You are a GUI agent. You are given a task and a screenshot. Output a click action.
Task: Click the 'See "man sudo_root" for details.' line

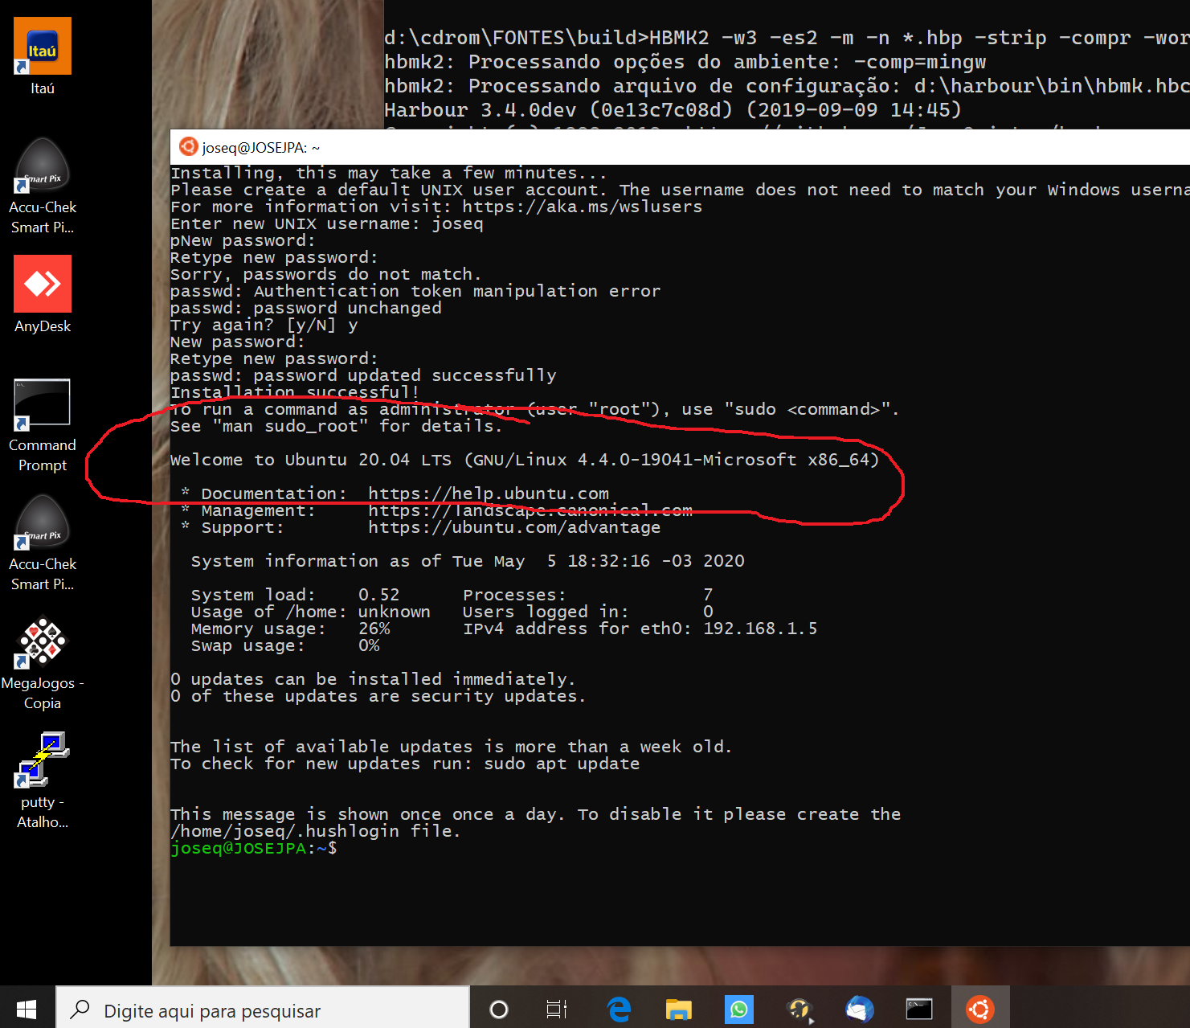click(x=336, y=426)
